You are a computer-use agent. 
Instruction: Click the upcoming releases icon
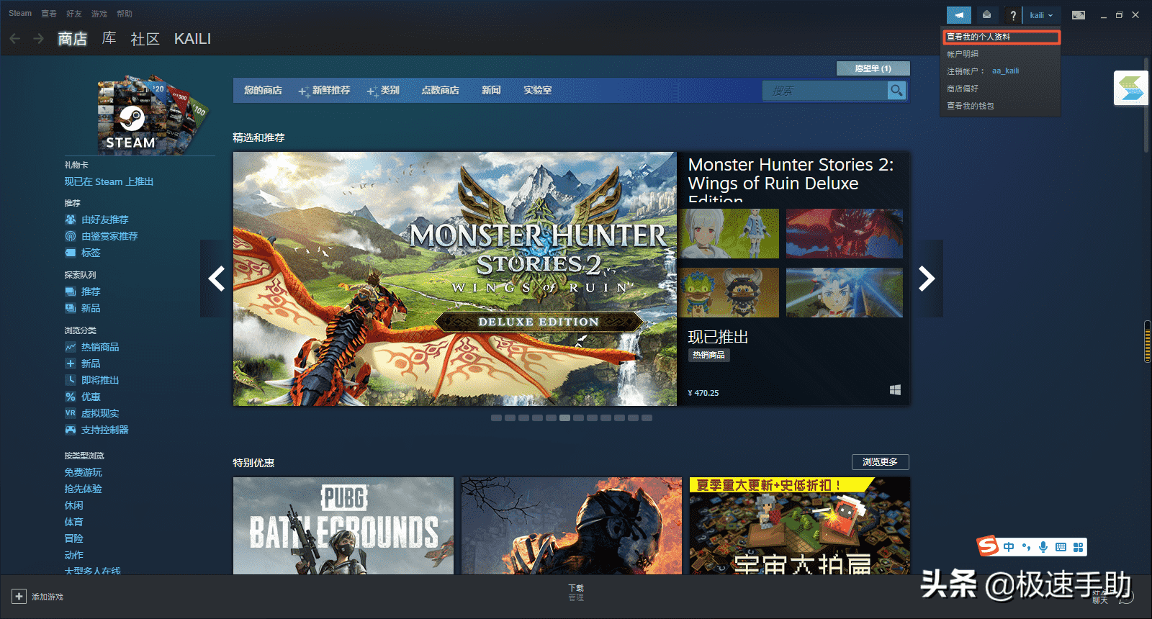pyautogui.click(x=71, y=380)
